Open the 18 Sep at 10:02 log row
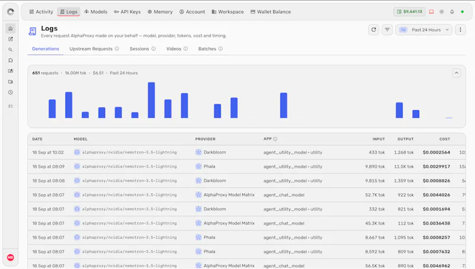The height and width of the screenshot is (269, 475). coord(246,152)
